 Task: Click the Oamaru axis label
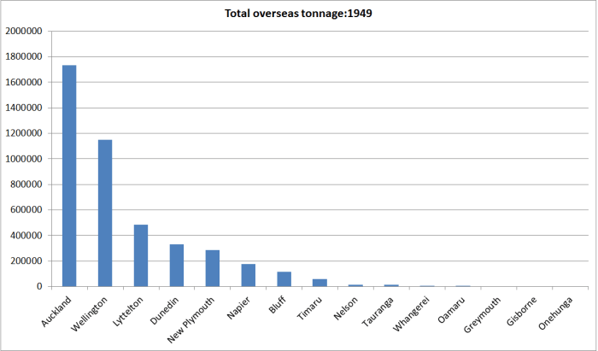click(x=452, y=310)
